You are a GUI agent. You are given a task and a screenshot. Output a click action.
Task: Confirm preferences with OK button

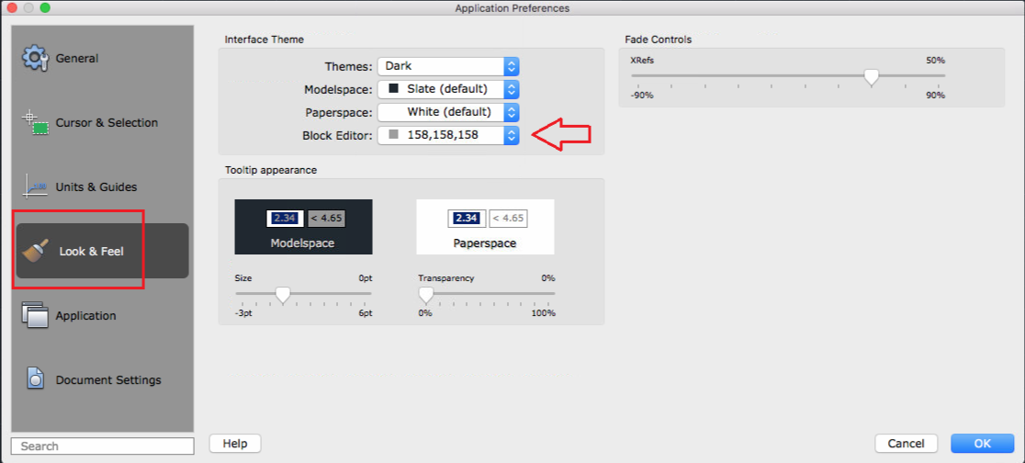983,444
